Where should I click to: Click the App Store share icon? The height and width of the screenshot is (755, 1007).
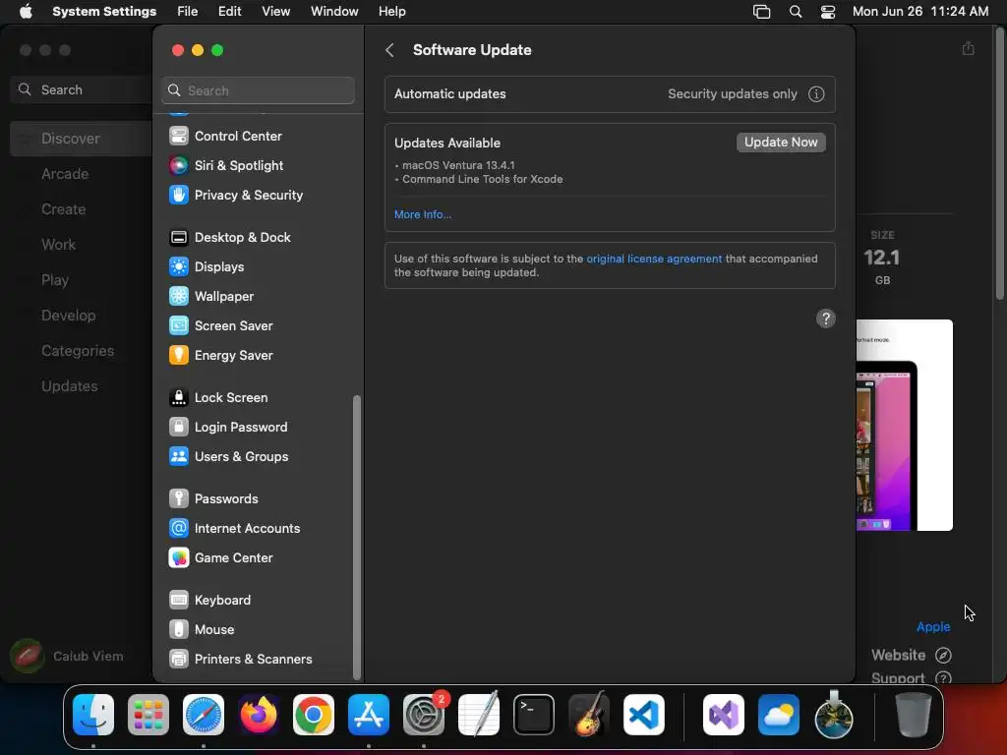[969, 48]
